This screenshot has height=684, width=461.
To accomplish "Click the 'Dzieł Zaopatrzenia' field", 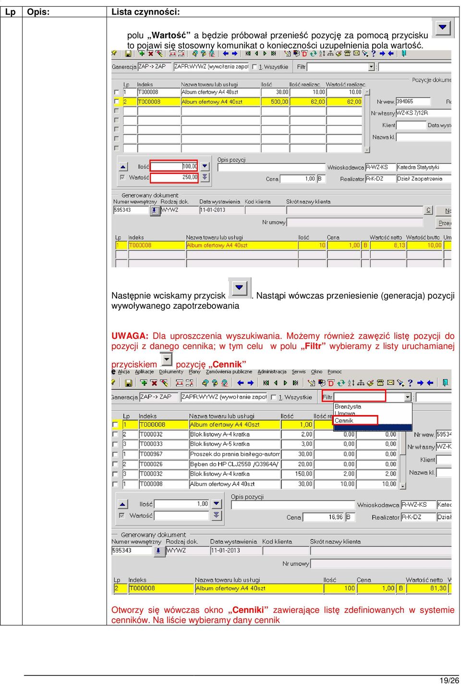I will tap(424, 179).
